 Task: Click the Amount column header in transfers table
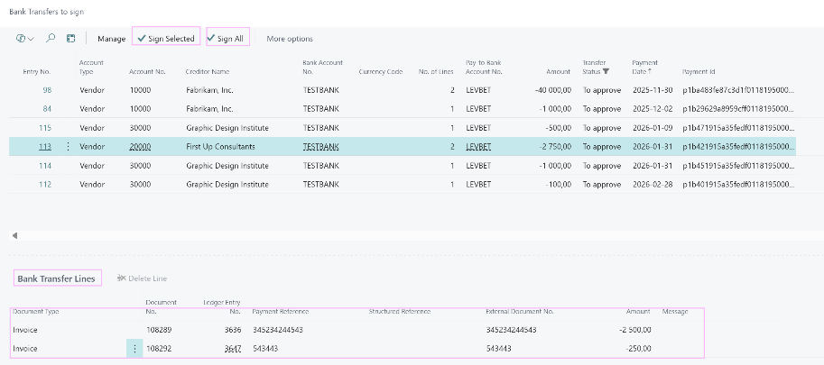[x=558, y=72]
